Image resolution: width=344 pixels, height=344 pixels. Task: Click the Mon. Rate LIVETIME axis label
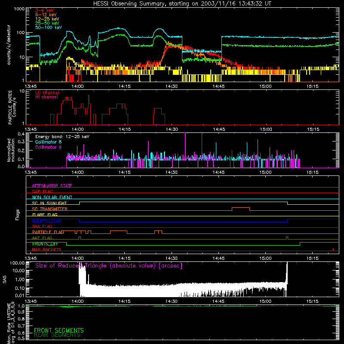click(11, 323)
